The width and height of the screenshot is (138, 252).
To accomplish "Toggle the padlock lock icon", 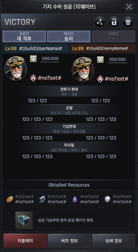I will [x=114, y=22].
